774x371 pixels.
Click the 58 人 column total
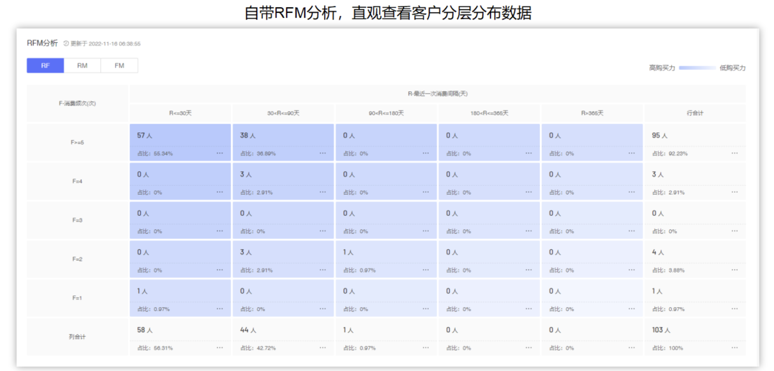145,330
